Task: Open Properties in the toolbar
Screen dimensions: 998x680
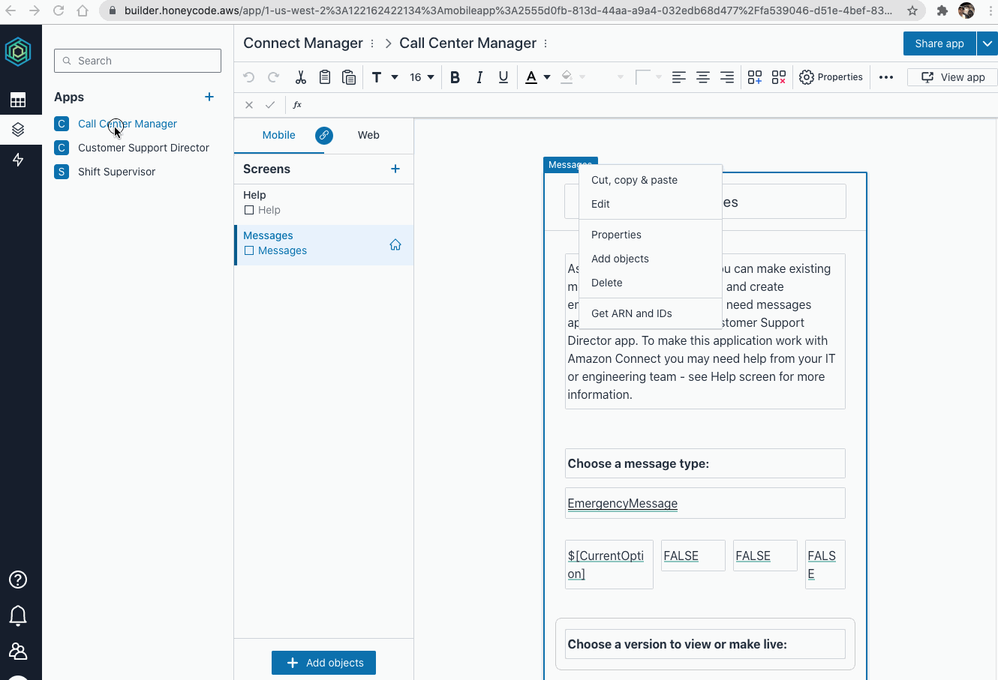Action: (831, 77)
